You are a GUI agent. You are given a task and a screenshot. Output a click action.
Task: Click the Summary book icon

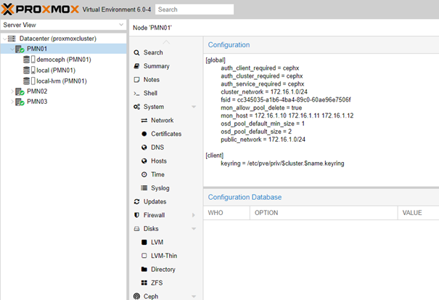(136, 66)
